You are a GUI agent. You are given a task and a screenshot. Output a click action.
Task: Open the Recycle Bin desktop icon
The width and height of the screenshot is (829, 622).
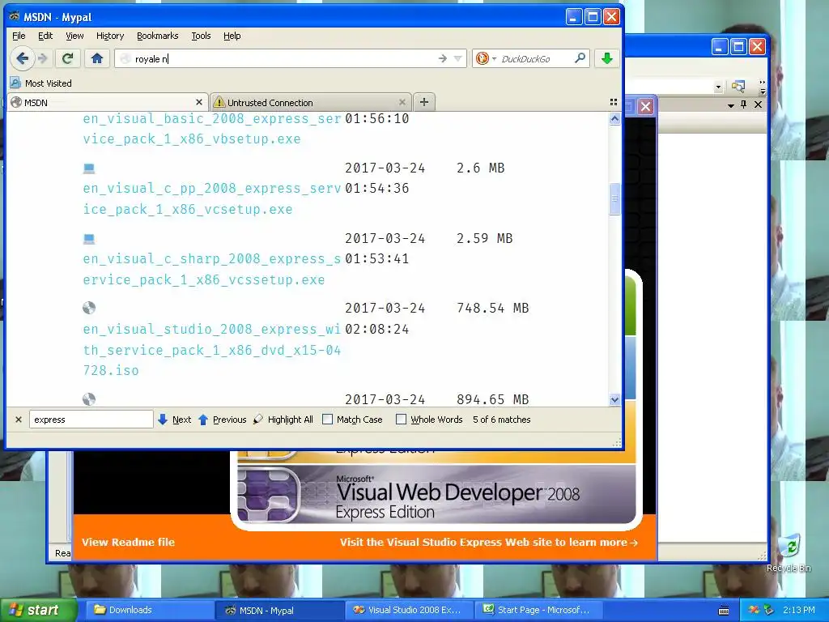[789, 553]
